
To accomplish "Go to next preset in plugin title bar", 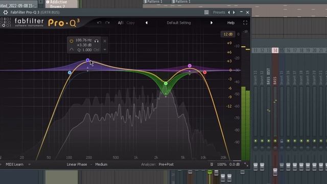I will (x=234, y=12).
